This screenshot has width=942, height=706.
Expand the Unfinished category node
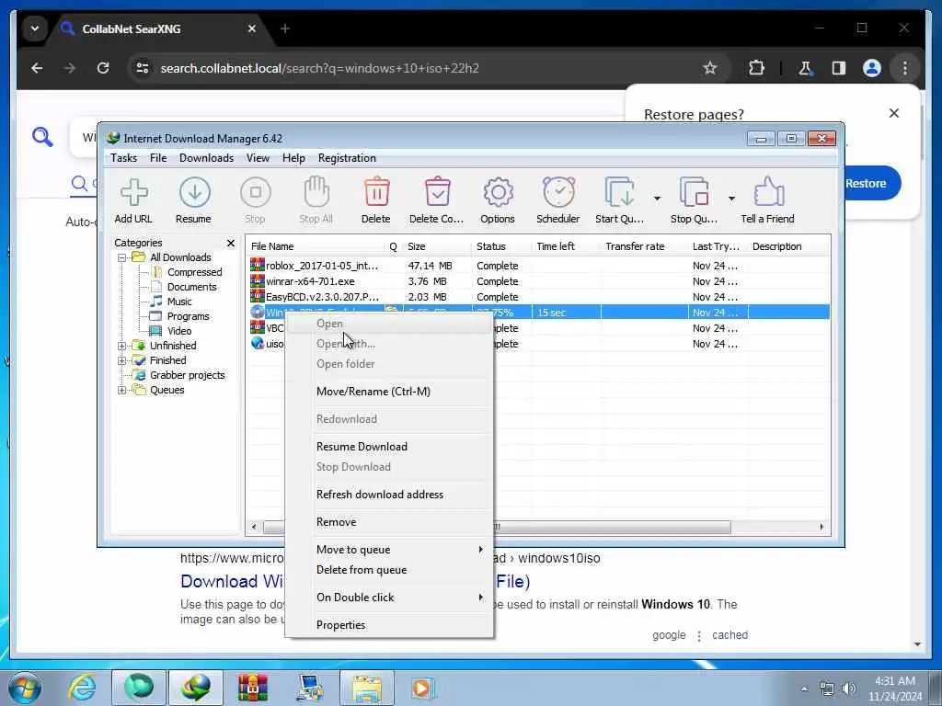click(122, 346)
